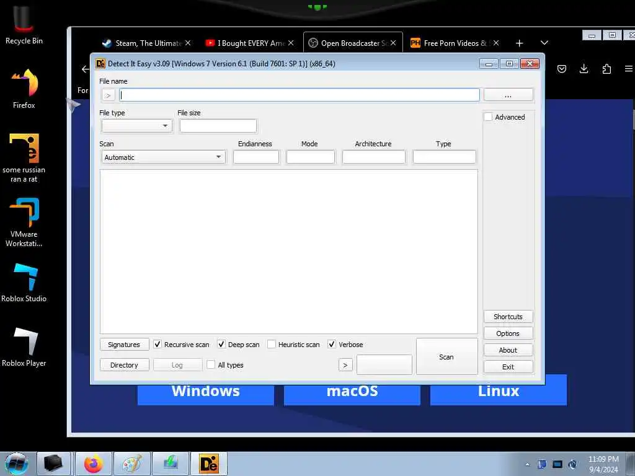Click the network monitor tray icon
Image resolution: width=635 pixels, height=476 pixels.
point(557,464)
